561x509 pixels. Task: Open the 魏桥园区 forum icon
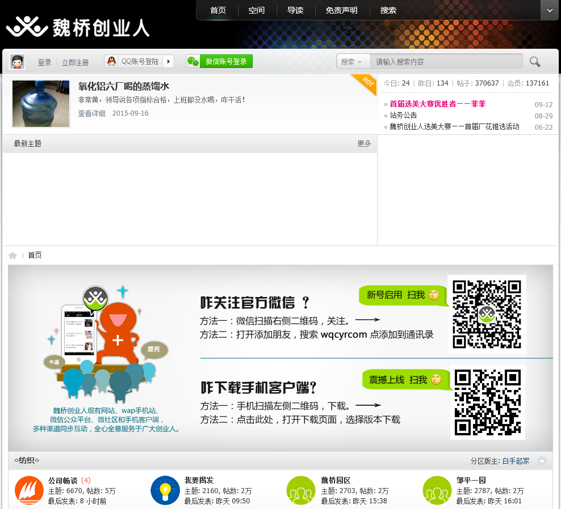(x=301, y=490)
